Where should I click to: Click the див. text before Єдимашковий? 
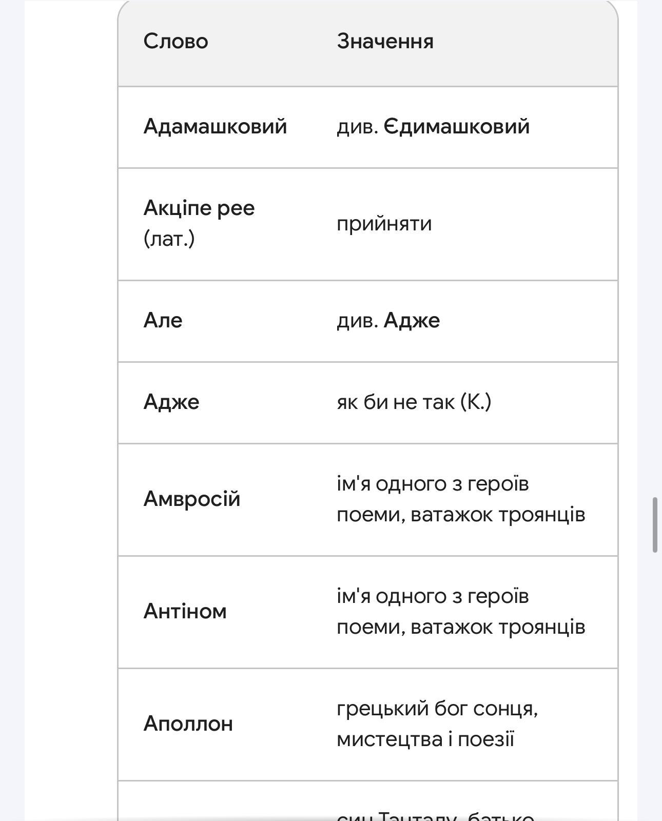click(357, 127)
